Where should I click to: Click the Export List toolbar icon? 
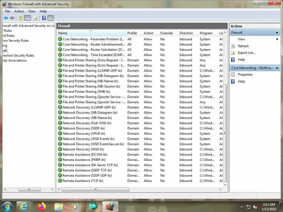pyautogui.click(x=36, y=18)
